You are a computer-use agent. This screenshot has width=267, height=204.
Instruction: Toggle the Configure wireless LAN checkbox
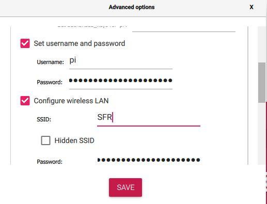coord(25,101)
